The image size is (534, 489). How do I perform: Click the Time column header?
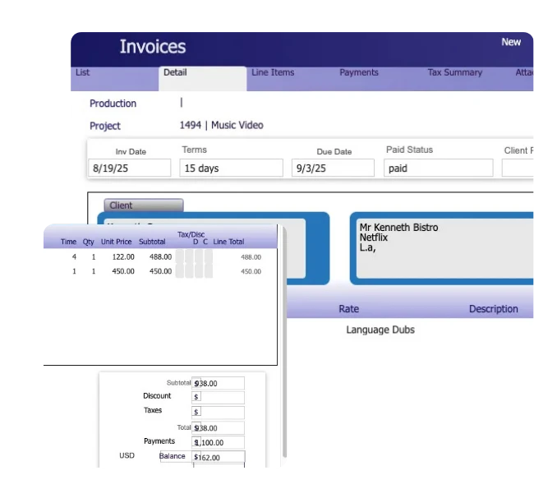68,242
